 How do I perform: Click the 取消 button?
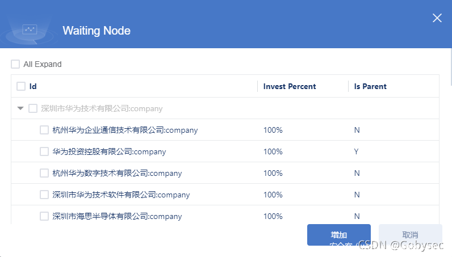coord(410,235)
